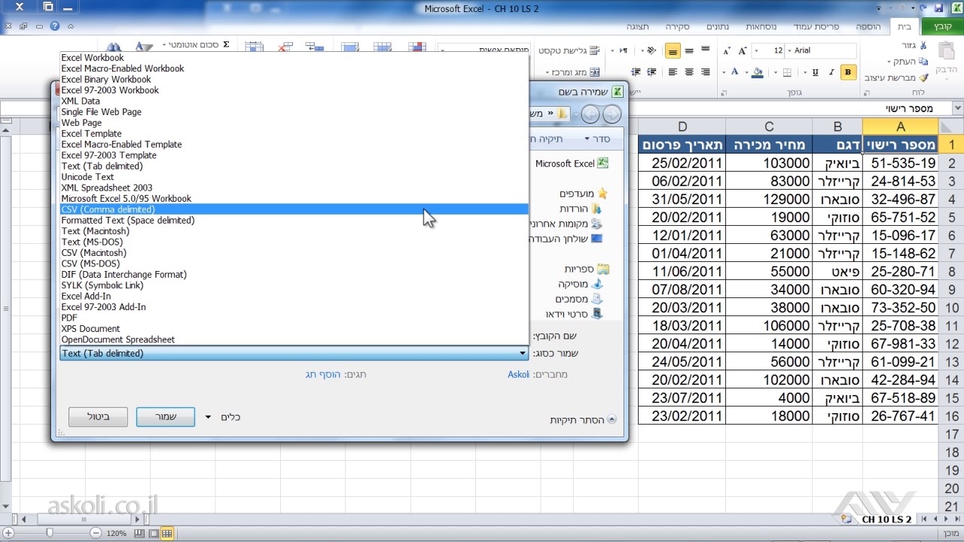Viewport: 964px width, 542px height.
Task: Click the fill color bucket icon
Action: click(x=758, y=72)
